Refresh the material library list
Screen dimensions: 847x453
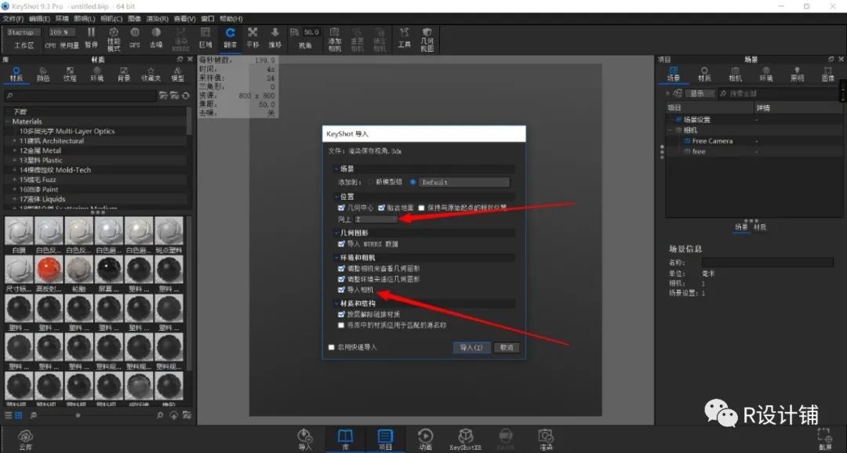pos(186,96)
